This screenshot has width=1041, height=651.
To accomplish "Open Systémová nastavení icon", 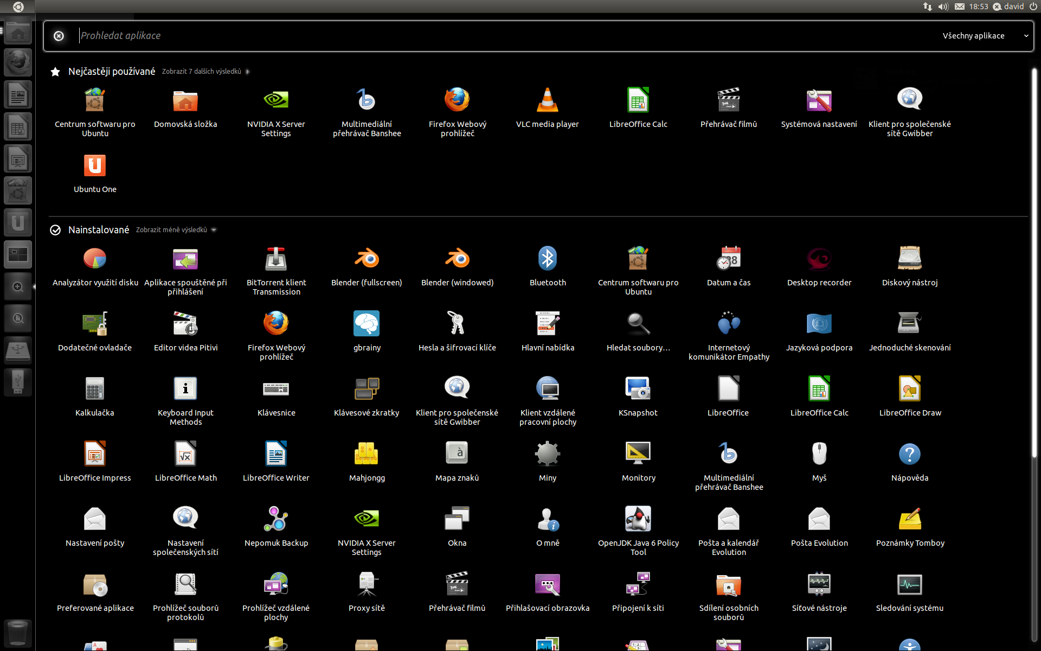I will pyautogui.click(x=819, y=107).
